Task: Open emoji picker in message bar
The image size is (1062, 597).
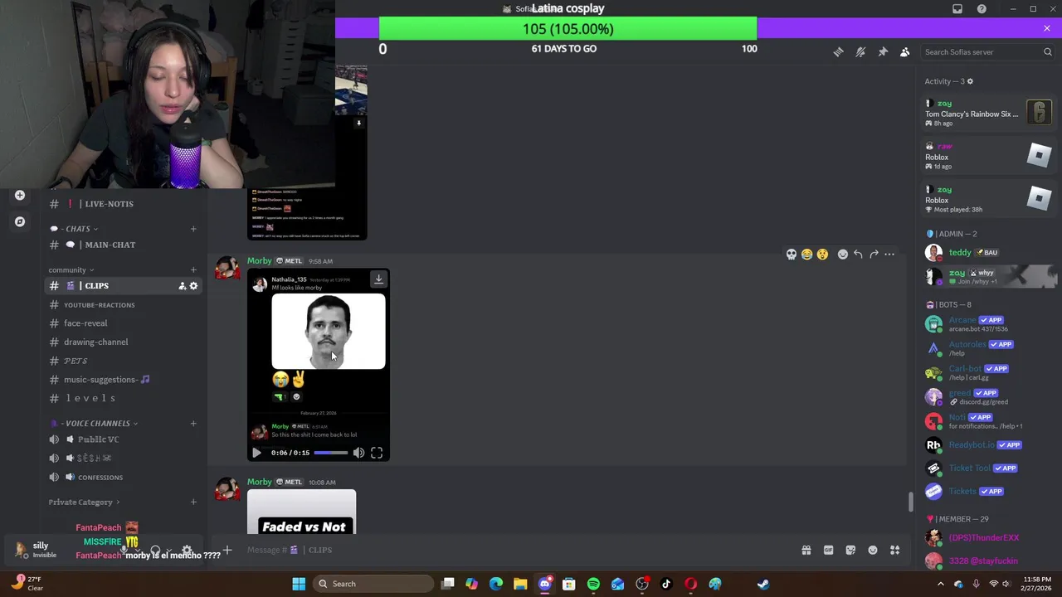Action: point(873,551)
